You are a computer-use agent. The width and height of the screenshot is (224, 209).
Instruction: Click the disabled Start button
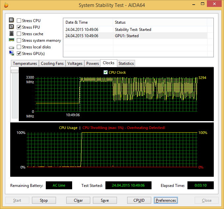point(17,200)
